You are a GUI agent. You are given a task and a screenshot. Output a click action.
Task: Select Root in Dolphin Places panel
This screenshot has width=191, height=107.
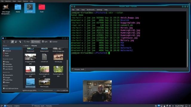pyautogui.click(x=12, y=53)
